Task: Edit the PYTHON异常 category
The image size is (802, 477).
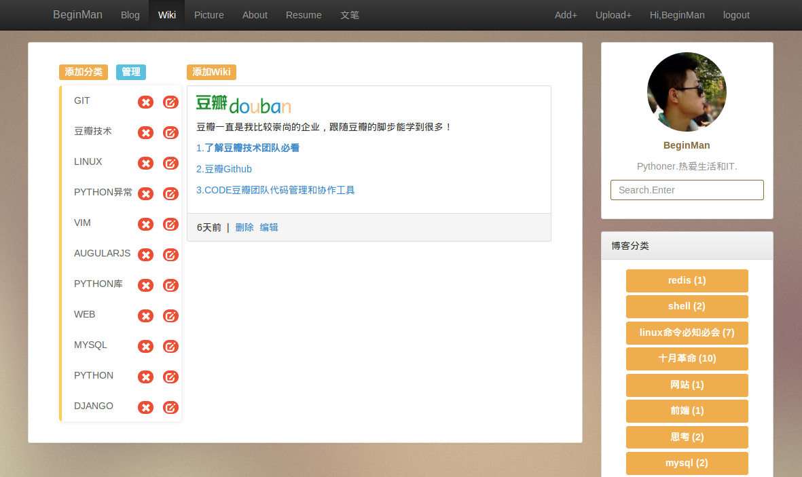Action: pos(170,194)
